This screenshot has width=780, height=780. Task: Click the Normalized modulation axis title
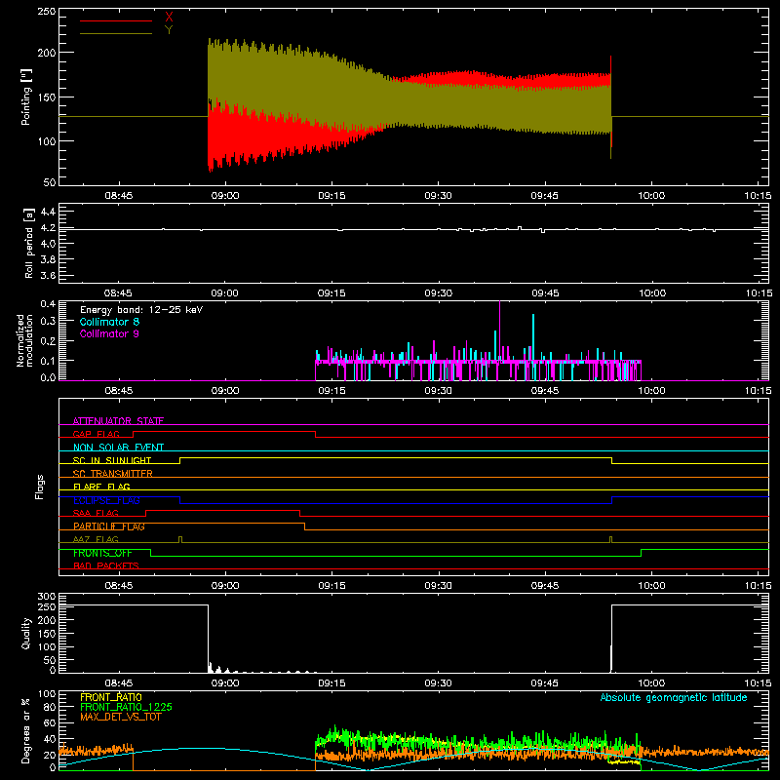point(24,340)
